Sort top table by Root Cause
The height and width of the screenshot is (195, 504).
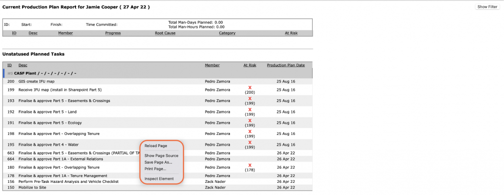click(x=165, y=33)
